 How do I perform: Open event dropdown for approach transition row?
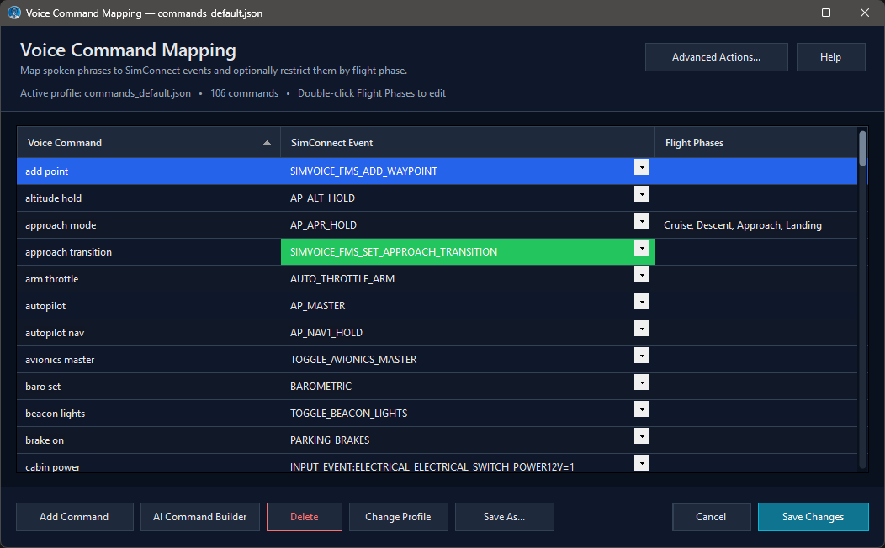point(641,247)
